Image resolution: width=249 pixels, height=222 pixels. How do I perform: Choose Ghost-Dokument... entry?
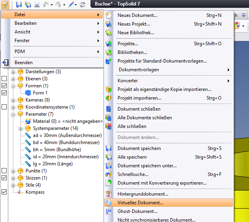pyautogui.click(x=169, y=211)
